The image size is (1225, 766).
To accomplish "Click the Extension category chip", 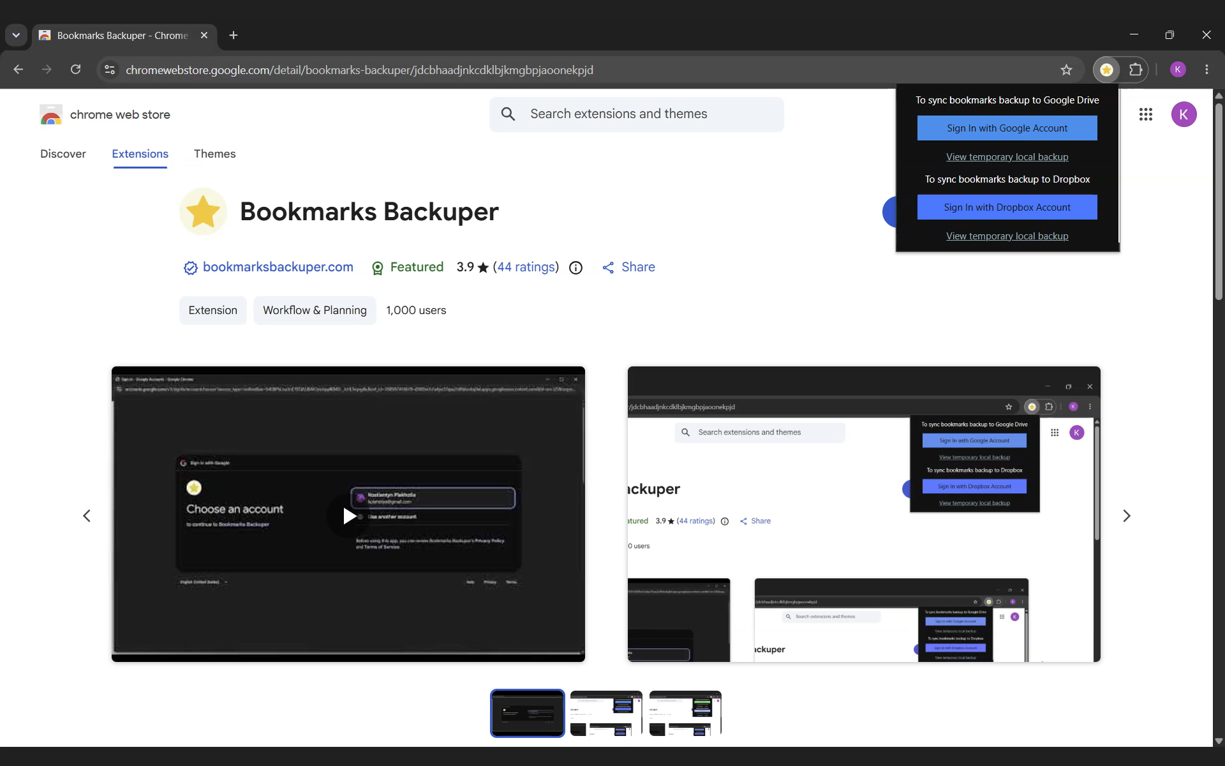I will coord(213,310).
